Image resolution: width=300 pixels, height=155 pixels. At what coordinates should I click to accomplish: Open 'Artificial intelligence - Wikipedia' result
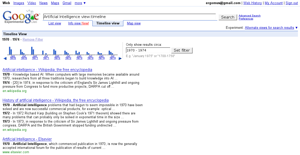point(47,70)
